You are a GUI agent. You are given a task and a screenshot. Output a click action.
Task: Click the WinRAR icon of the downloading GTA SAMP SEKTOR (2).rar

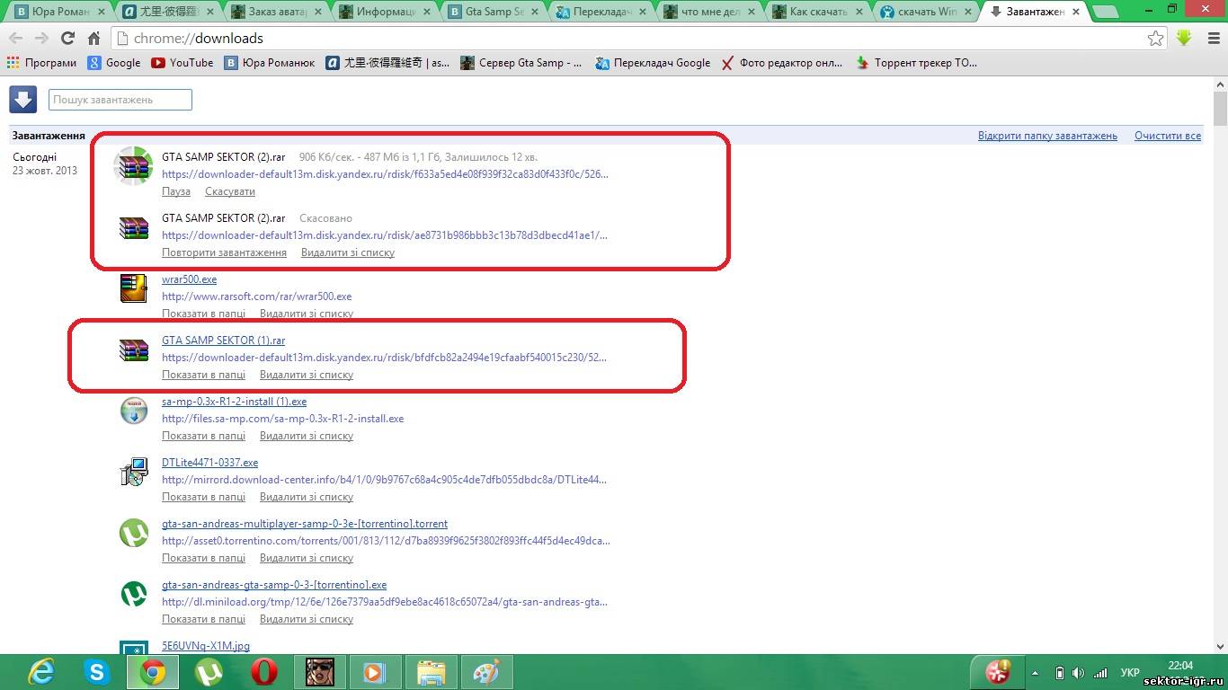click(134, 166)
